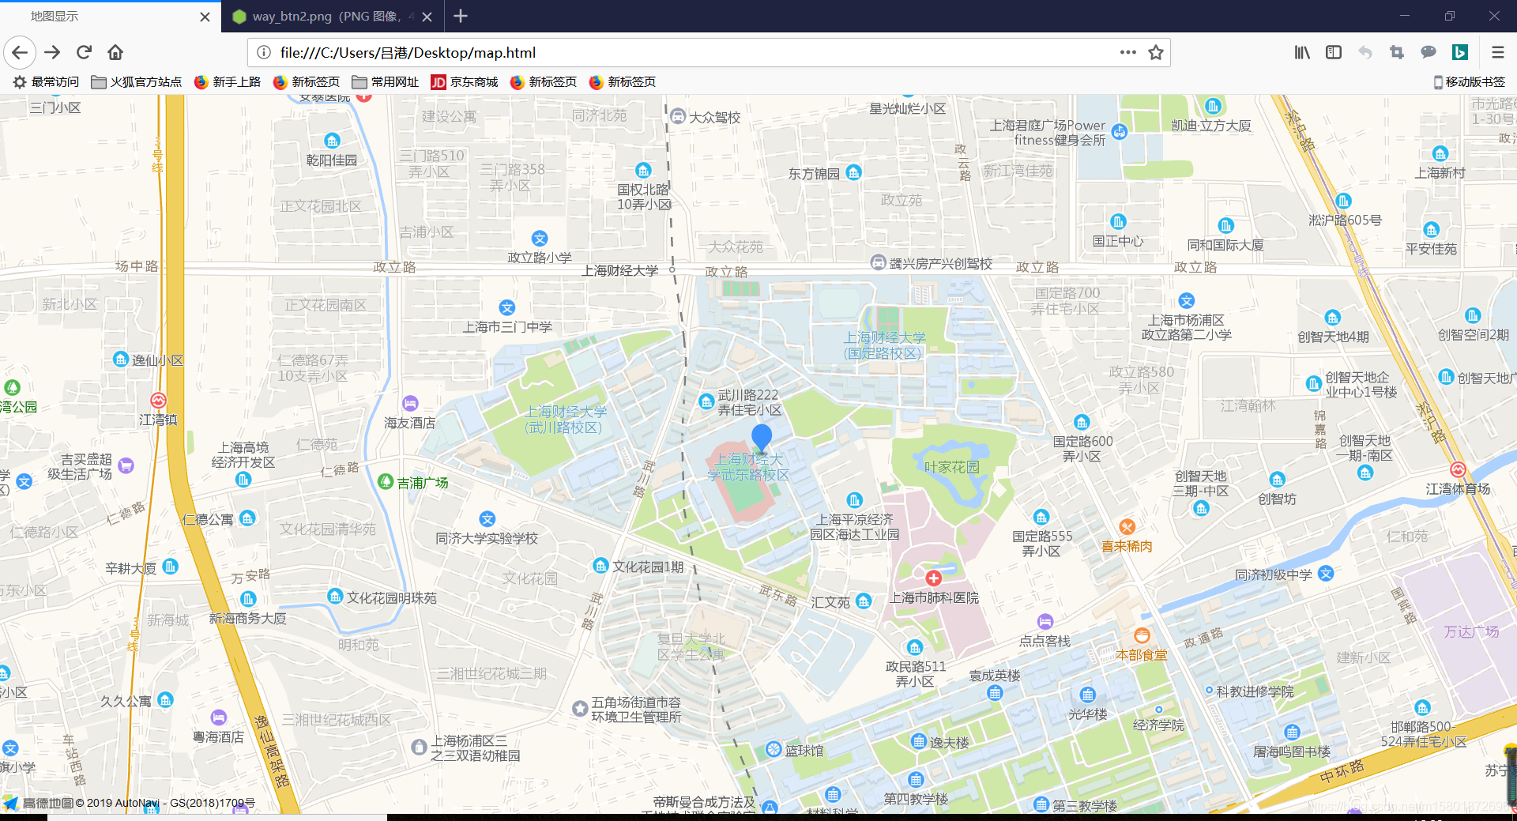Click the 上海市三门中学 school icon
Viewport: 1517px width, 821px height.
point(507,308)
